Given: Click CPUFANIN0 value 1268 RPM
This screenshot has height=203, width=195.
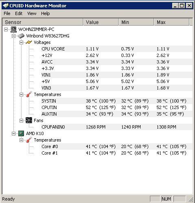Looking at the screenshot, I should (95, 127).
